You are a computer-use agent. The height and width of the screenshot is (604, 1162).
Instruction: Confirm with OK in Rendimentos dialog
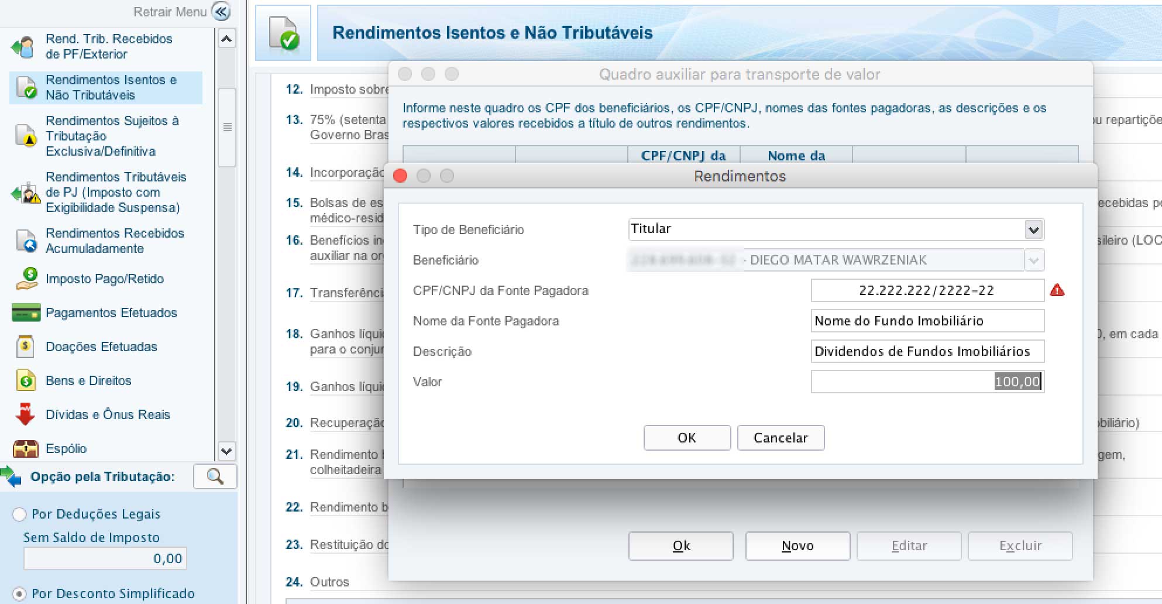687,438
